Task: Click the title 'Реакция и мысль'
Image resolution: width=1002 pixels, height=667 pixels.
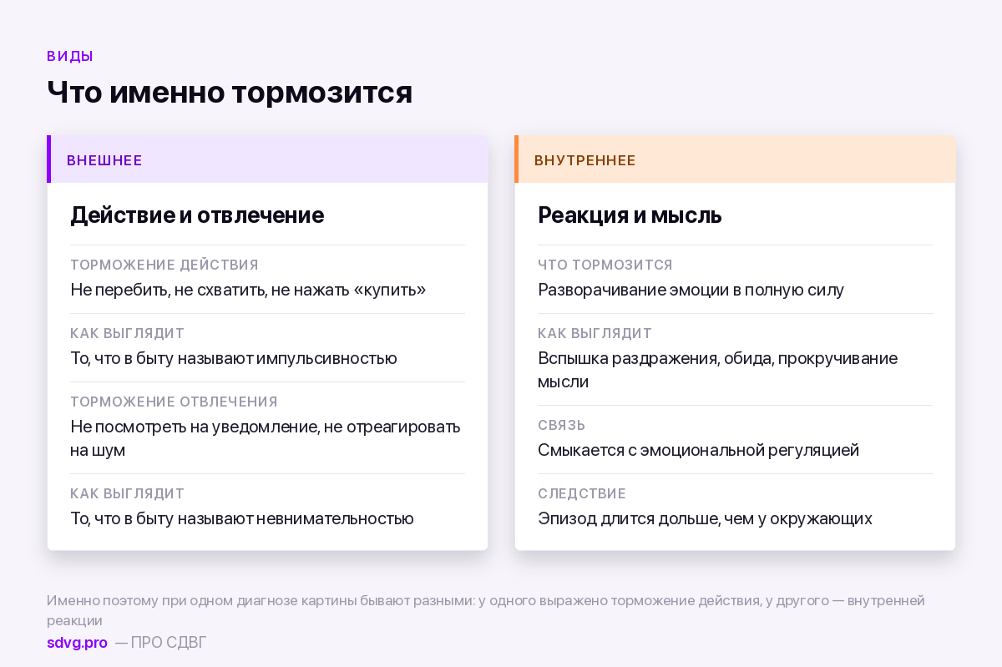Action: (630, 215)
